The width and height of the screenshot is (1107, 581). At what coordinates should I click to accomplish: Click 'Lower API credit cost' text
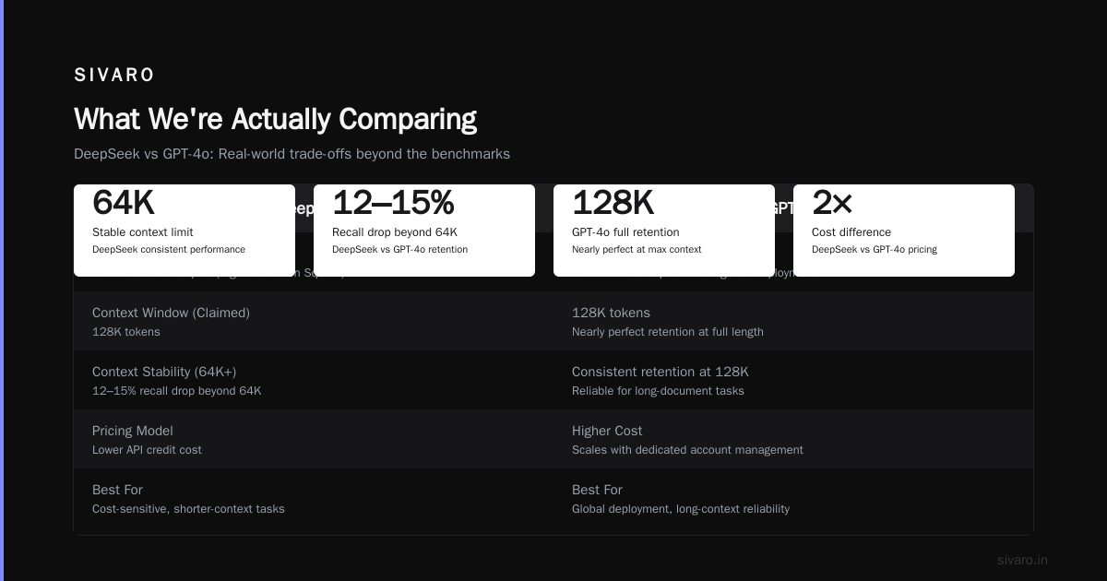point(147,450)
